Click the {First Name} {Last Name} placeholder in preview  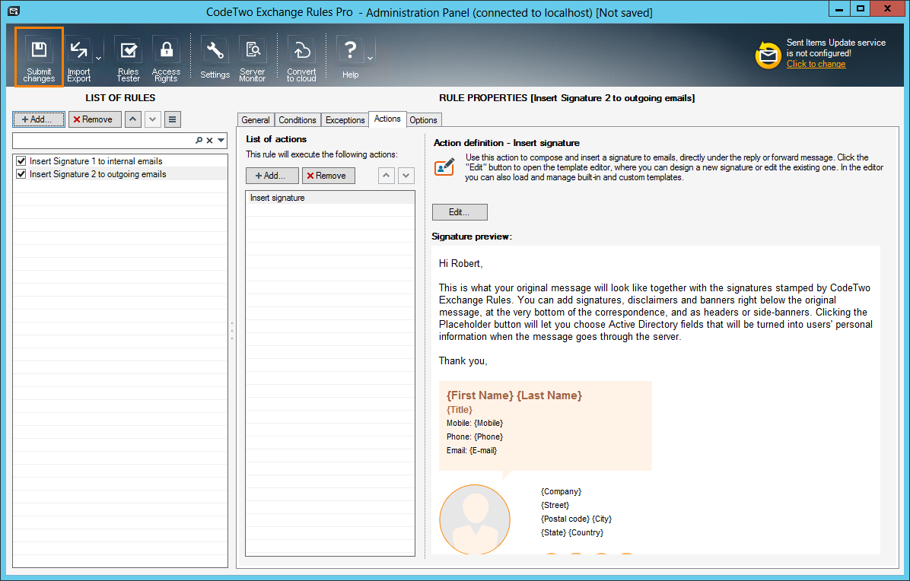[x=514, y=395]
